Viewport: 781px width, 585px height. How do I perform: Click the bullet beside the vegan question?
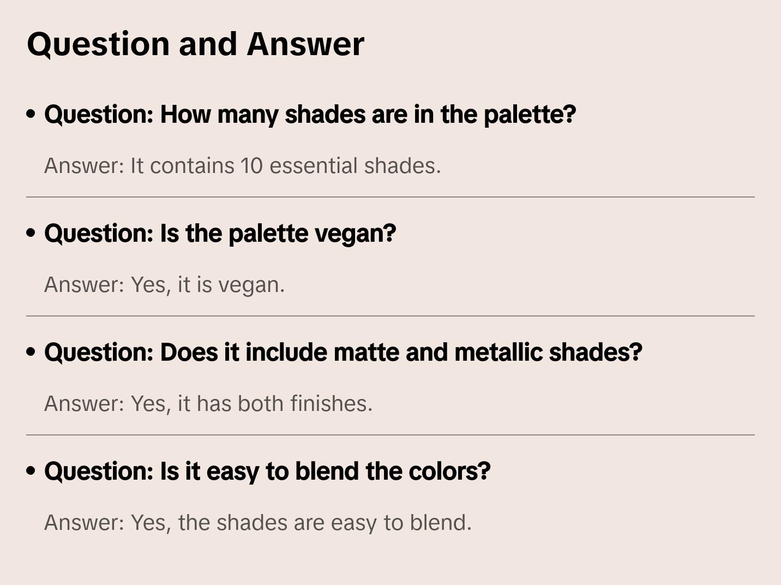point(31,233)
